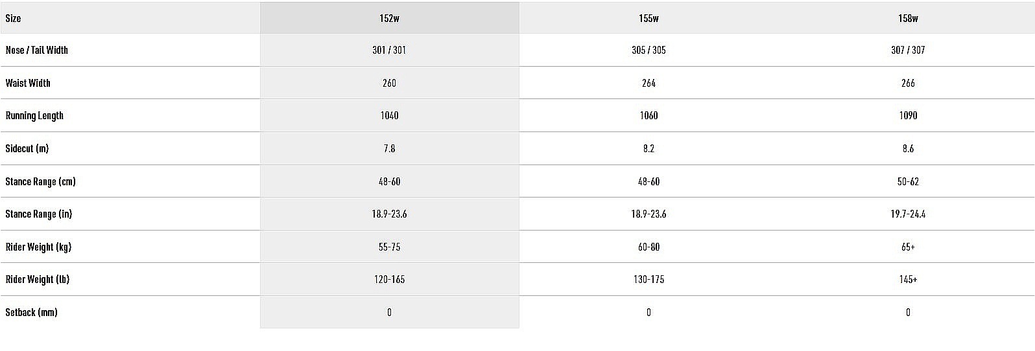Click the Nose / Tail Width row label

pos(37,50)
